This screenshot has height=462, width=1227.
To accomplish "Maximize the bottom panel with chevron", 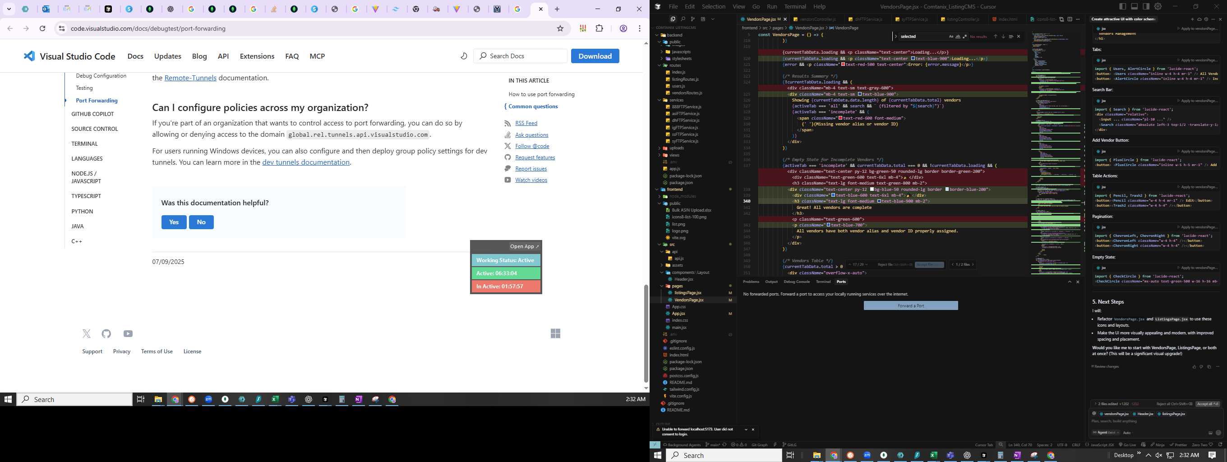I will (x=1069, y=282).
